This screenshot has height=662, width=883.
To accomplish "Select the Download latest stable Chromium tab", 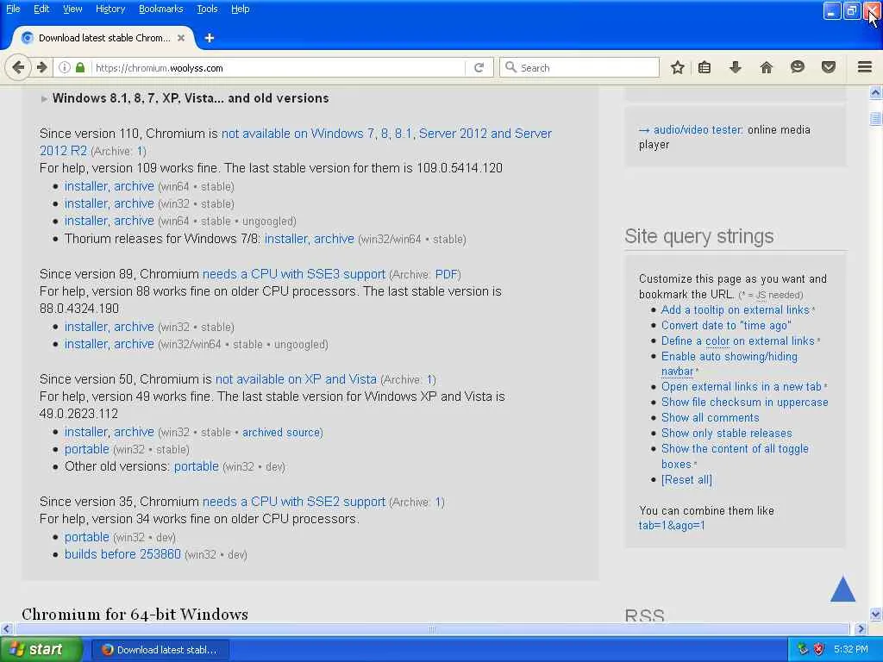I will 104,38.
